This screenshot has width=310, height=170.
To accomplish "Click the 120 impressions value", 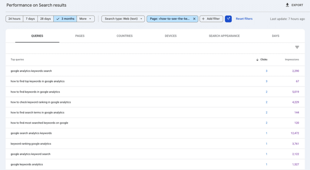I will [297, 123].
